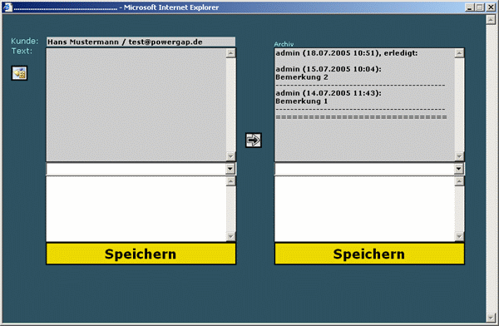
Task: Click the right Speichern button under Archiv
Action: point(369,254)
